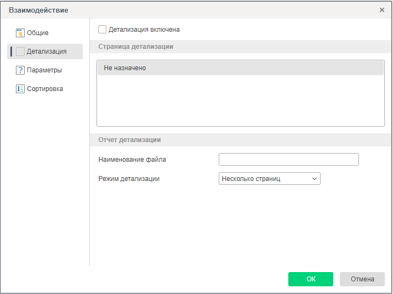Click the Детализация включена label text
This screenshot has height=294, width=393.
click(144, 30)
